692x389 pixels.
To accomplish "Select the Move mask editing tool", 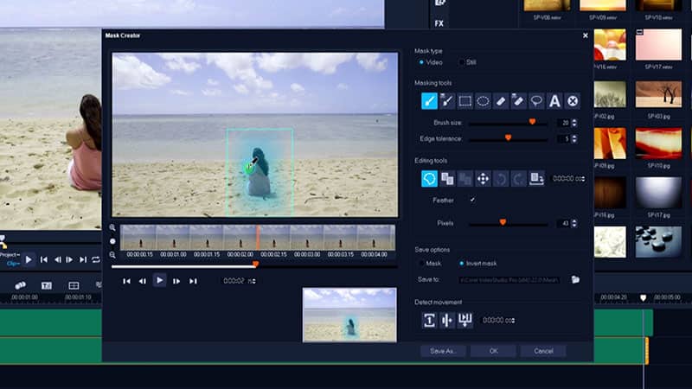I will pos(484,179).
